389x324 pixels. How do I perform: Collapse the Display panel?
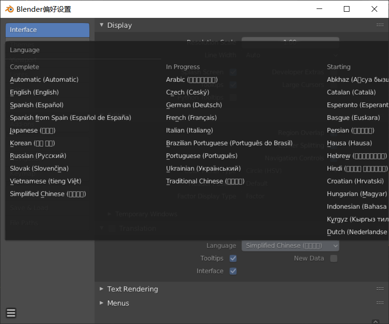point(102,25)
